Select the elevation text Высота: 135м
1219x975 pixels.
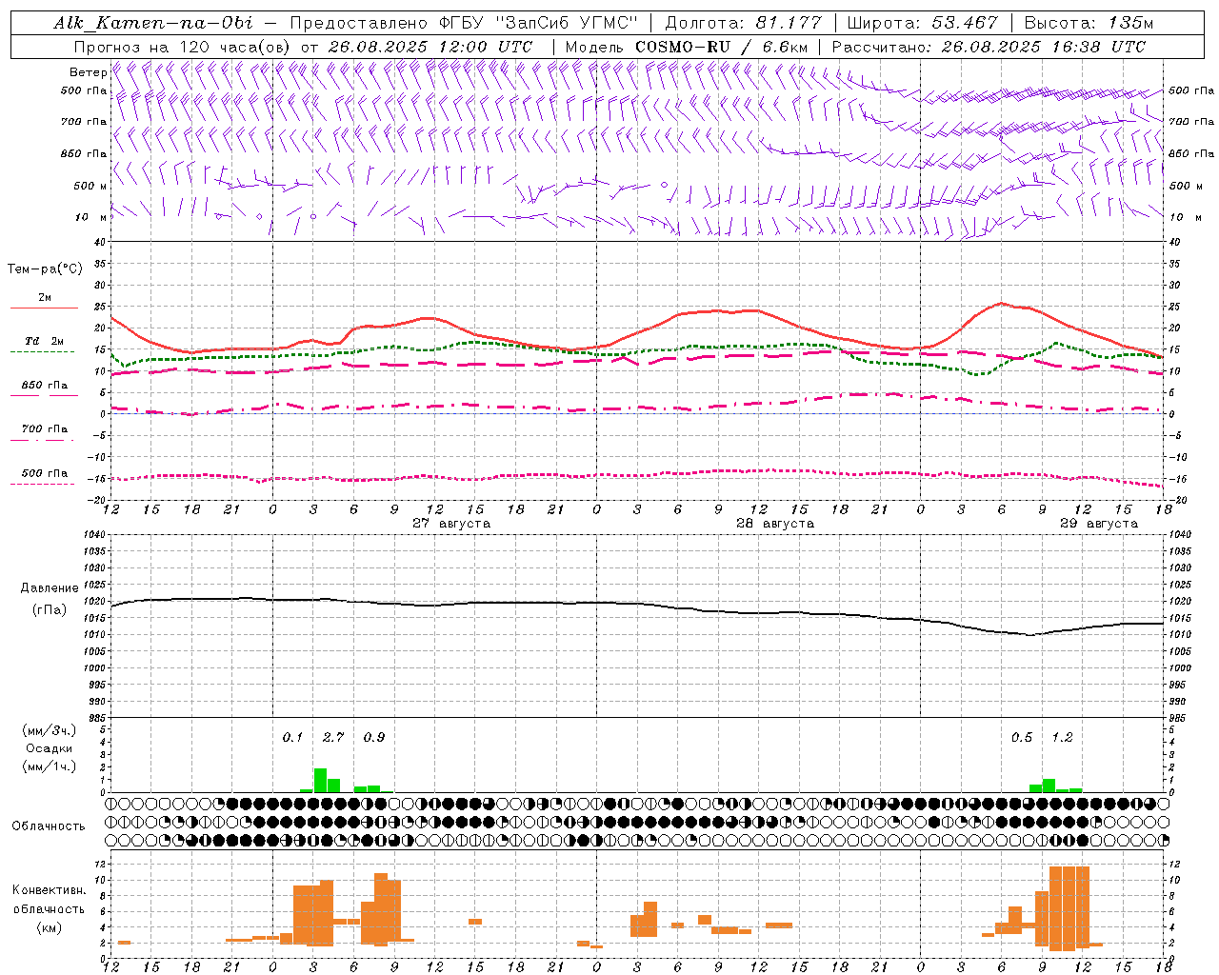pyautogui.click(x=1089, y=23)
